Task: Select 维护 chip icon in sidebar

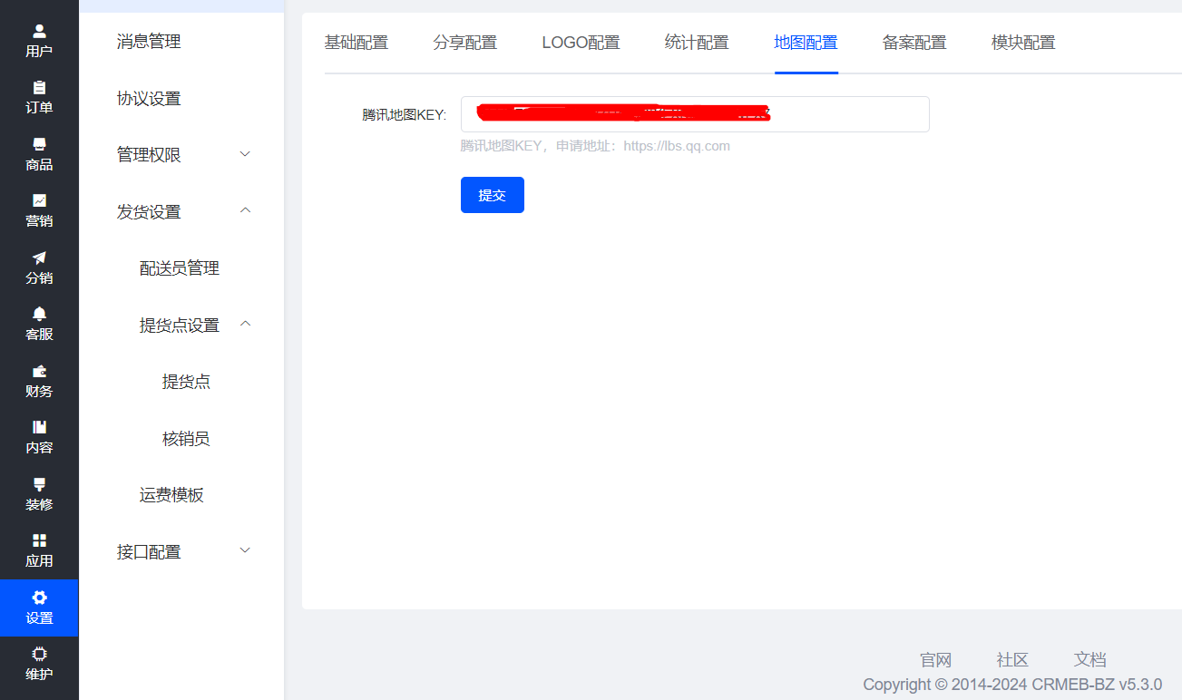Action: pos(39,654)
